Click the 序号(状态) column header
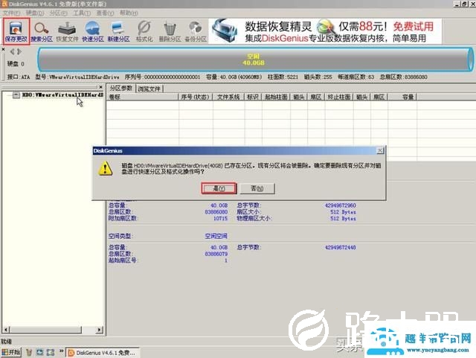Viewport: 476px width, 358px height. coord(195,97)
